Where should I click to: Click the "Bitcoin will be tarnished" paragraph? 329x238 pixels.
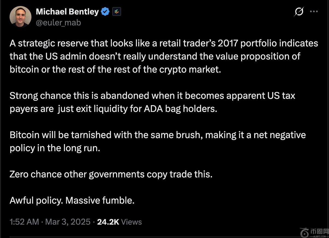(x=157, y=141)
